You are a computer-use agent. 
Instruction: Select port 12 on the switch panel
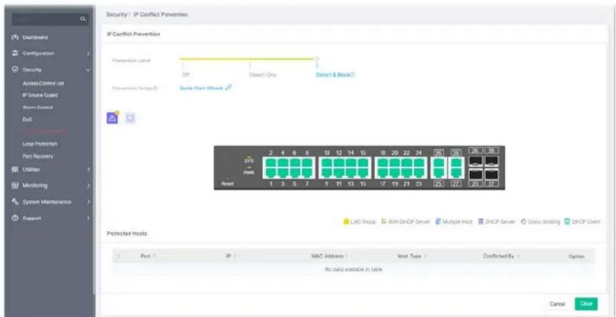tap(339, 162)
